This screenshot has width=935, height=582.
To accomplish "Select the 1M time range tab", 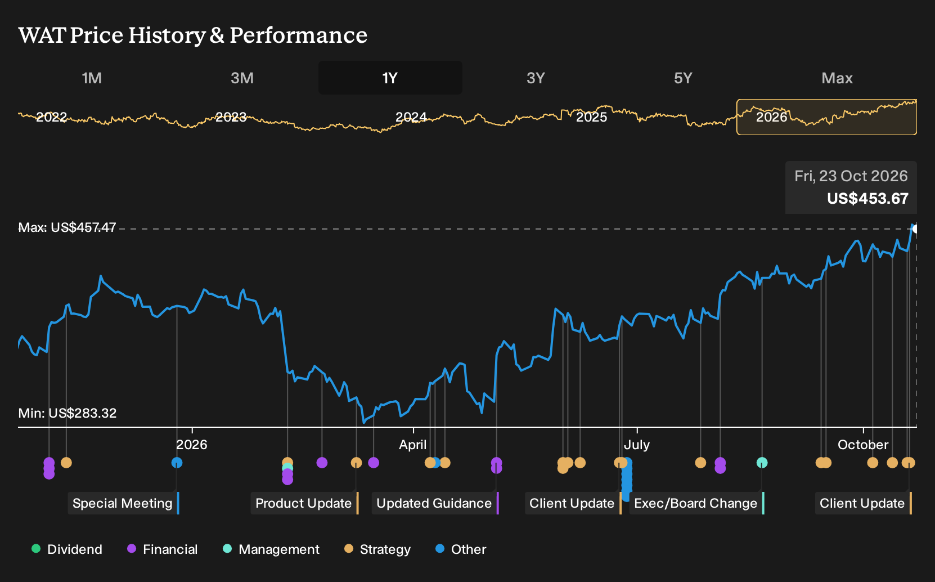I will [x=92, y=78].
